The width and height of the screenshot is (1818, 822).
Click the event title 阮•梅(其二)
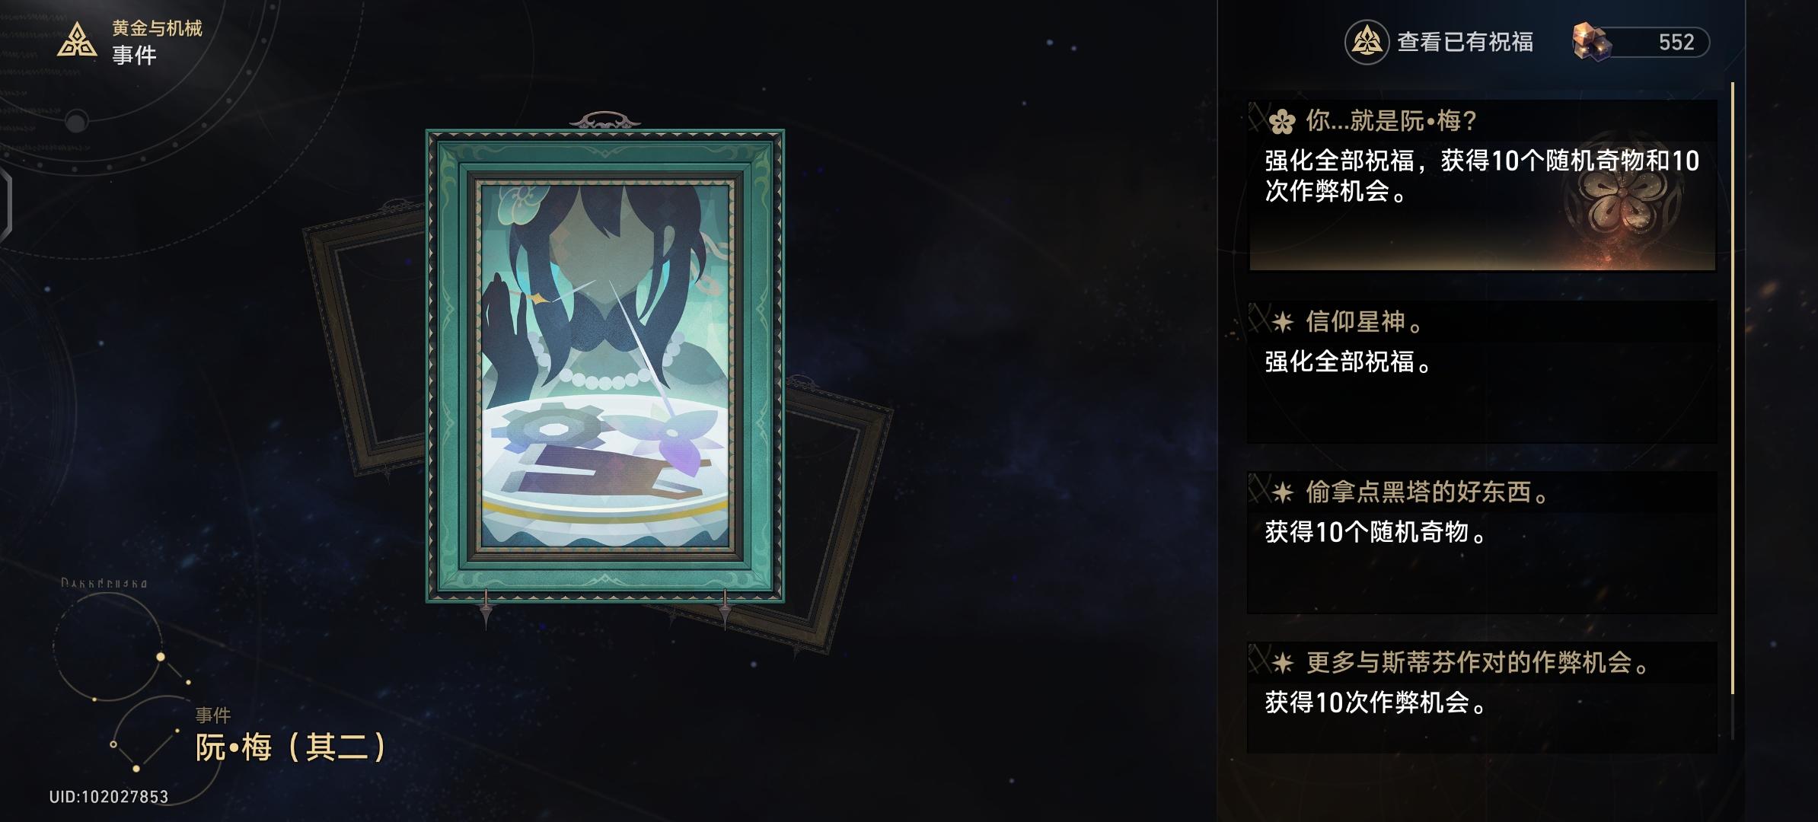pos(291,747)
